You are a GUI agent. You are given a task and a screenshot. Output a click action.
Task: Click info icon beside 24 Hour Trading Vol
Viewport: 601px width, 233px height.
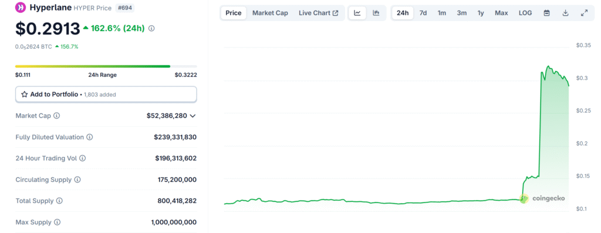(82, 158)
